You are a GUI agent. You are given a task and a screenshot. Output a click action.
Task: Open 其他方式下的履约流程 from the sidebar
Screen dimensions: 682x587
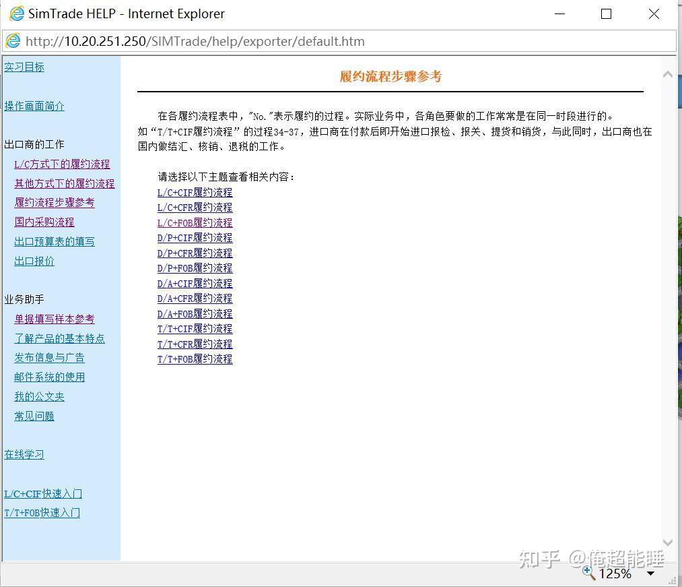tap(64, 183)
